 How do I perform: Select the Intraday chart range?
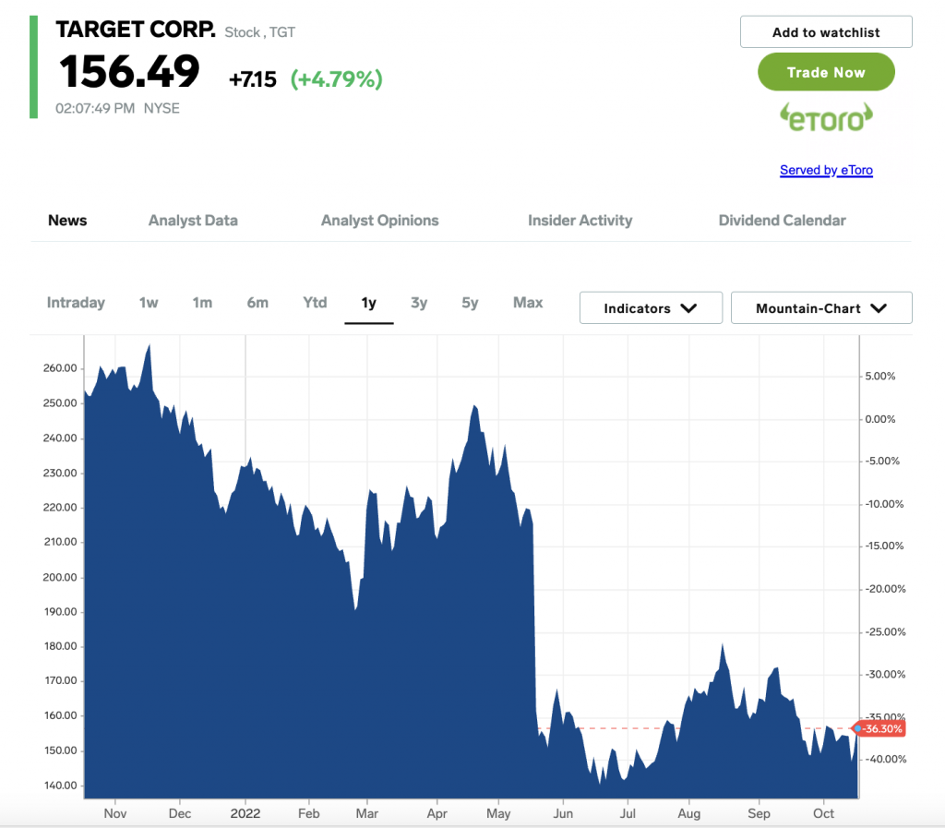[76, 303]
